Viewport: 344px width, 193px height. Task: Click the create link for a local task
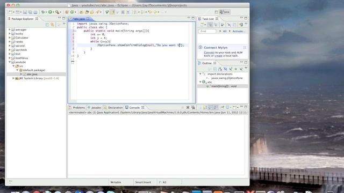point(218,56)
